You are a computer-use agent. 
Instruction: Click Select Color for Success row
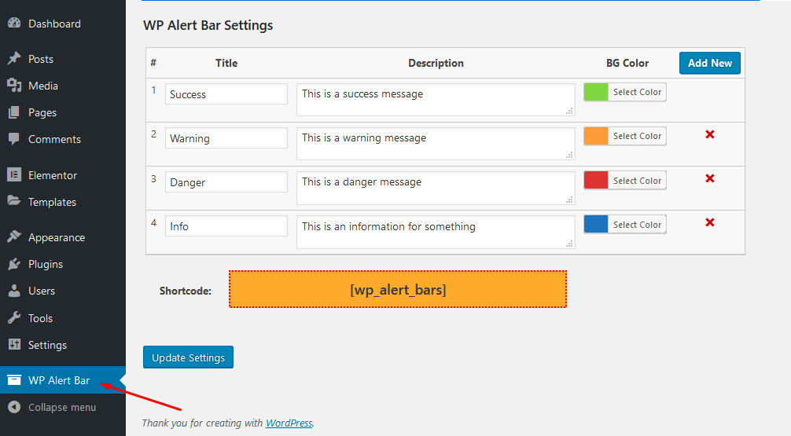[637, 92]
